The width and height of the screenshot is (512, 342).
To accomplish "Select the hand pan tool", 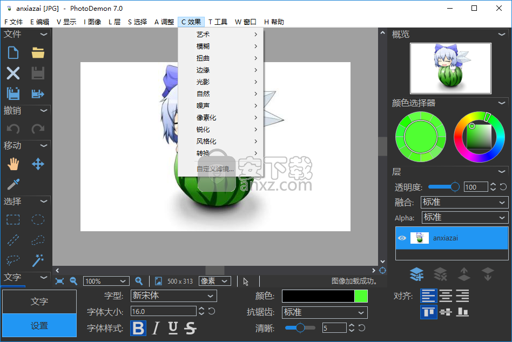I will click(x=13, y=164).
